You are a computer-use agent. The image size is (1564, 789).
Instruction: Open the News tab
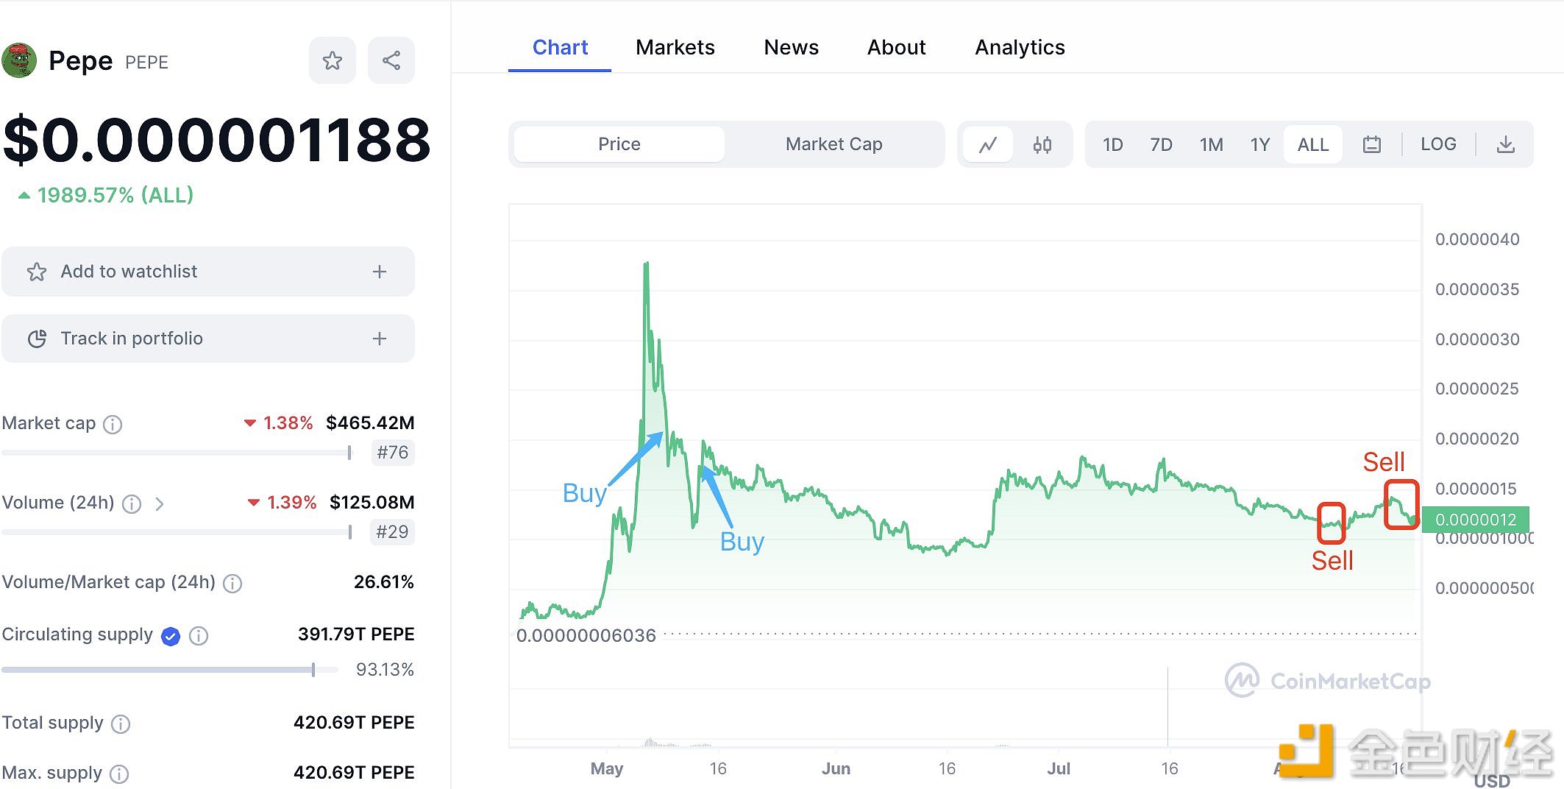[x=792, y=48]
